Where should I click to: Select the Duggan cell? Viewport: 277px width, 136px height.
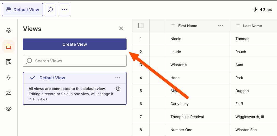pos(254,91)
